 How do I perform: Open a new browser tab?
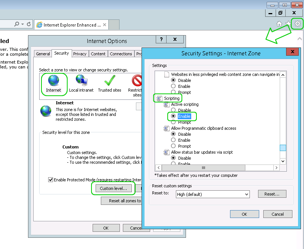point(114,25)
